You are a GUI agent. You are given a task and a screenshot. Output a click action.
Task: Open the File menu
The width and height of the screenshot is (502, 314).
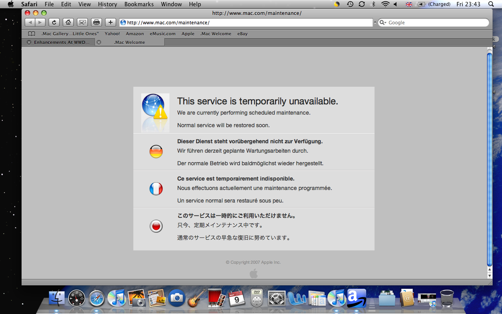(49, 4)
